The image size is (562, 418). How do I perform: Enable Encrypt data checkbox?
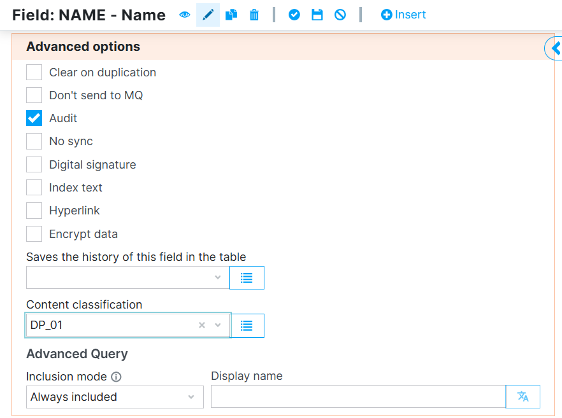[34, 234]
